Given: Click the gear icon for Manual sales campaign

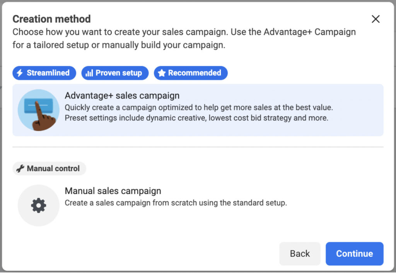Looking at the screenshot, I should click(x=38, y=205).
